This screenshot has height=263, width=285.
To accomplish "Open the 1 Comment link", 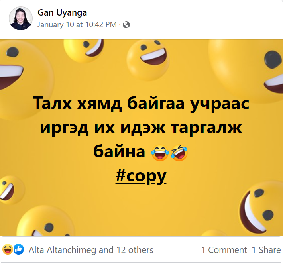I will coord(224,250).
